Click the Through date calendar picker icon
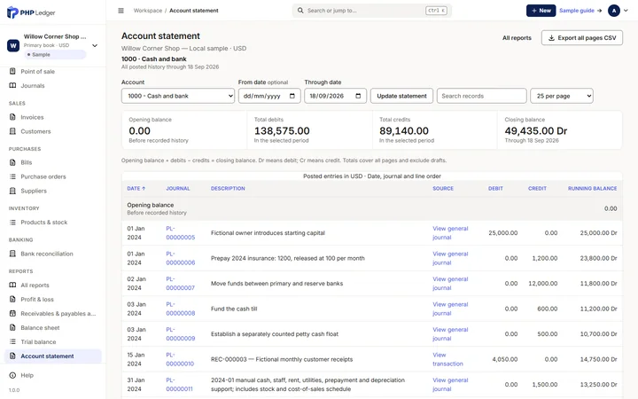 [x=358, y=96]
